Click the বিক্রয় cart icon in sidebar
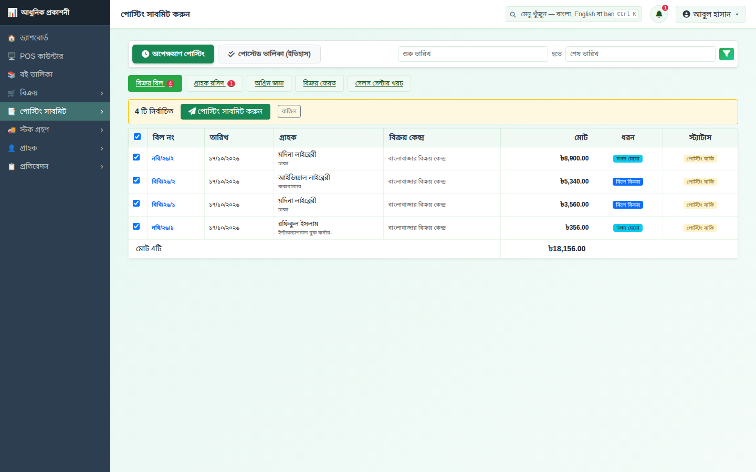 point(12,93)
